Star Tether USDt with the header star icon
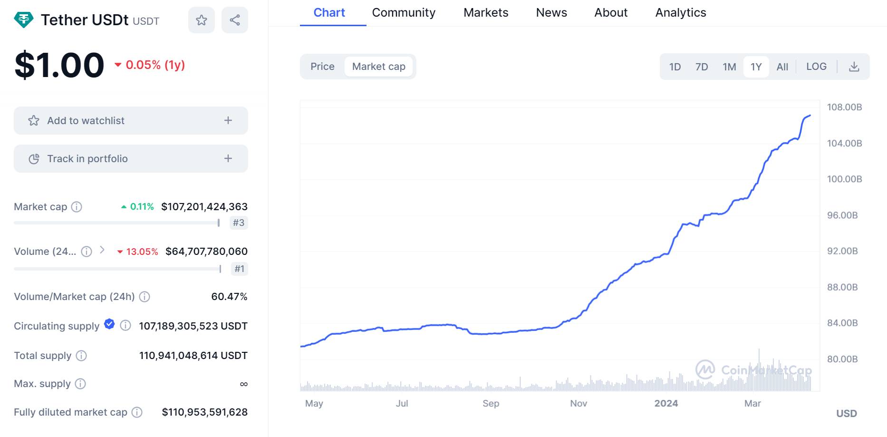887x437 pixels. coord(202,20)
